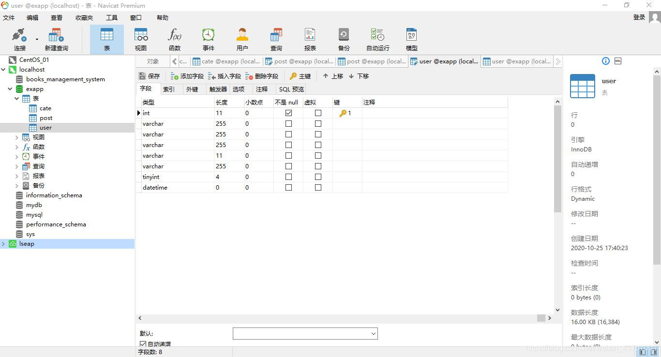Toggle 不是 null for first varchar row
This screenshot has width=661, height=357.
click(x=289, y=124)
